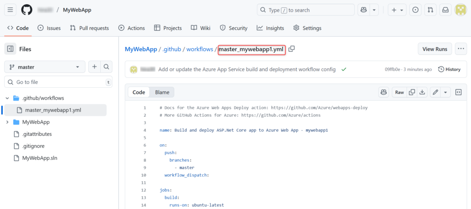This screenshot has height=209, width=471.
Task: Open the MyWebApp.sln file
Action: point(40,158)
